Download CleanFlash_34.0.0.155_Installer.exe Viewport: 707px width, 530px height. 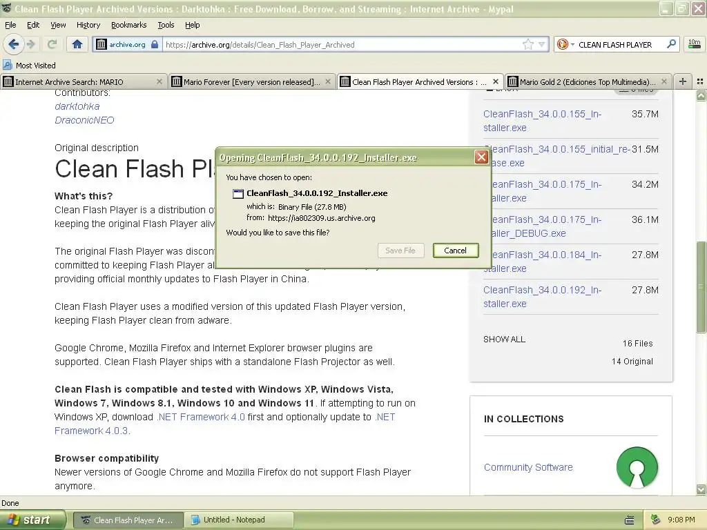click(543, 121)
